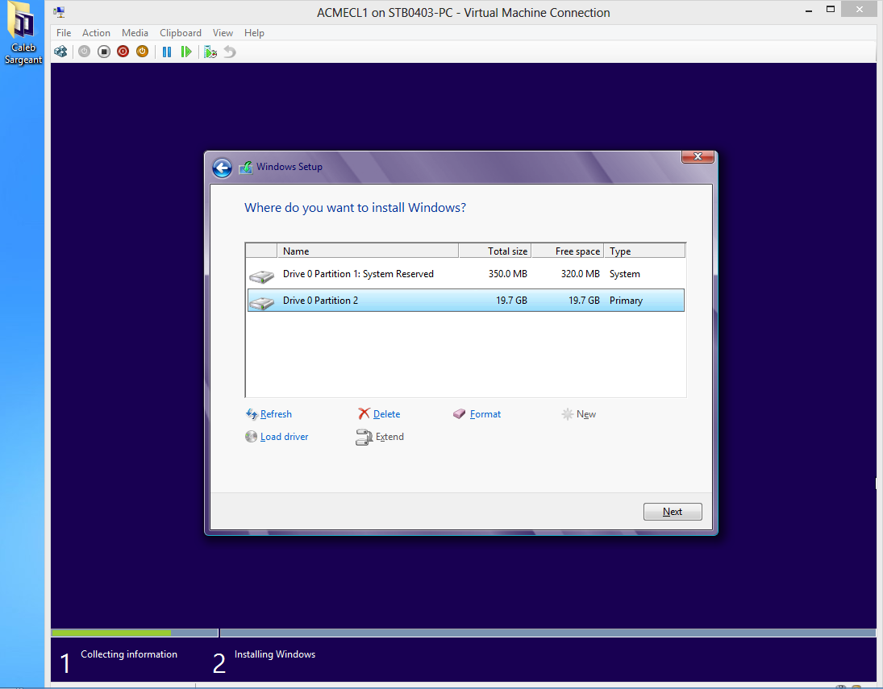Click the red X Delete icon
The image size is (883, 689).
(364, 413)
